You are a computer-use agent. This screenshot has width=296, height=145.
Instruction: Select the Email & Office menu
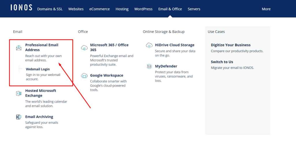point(170,9)
